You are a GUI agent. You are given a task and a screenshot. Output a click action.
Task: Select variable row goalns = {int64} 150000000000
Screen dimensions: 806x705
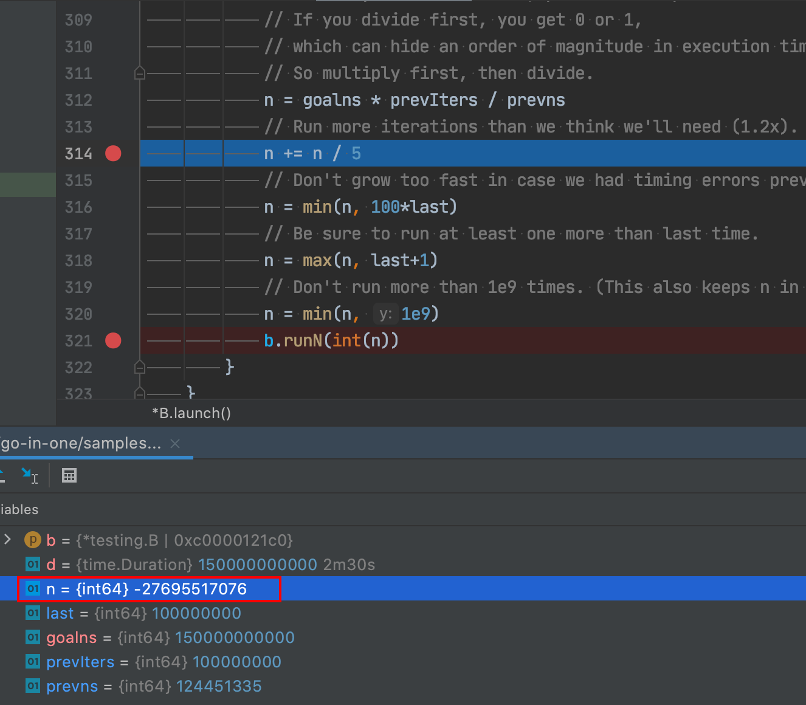coord(403,637)
